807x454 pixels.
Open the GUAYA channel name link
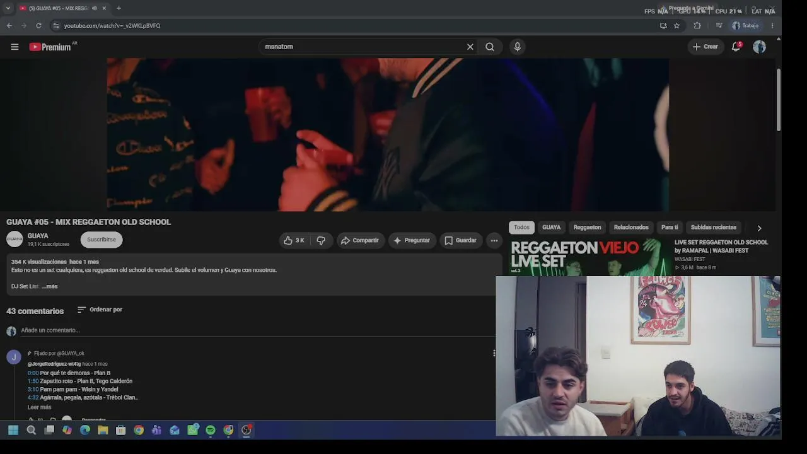[38, 236]
